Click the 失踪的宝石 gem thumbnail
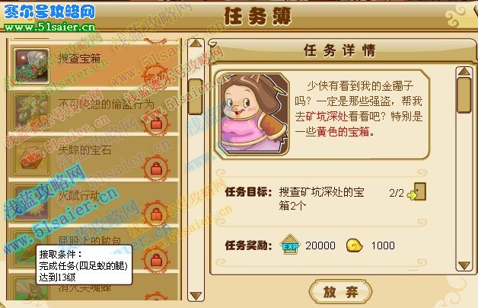The width and height of the screenshot is (478, 308). tap(31, 158)
